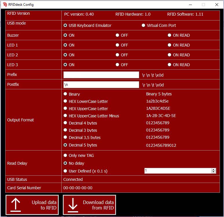Image resolution: width=224 pixels, height=217 pixels.
Task: Turn LED 2 OFF
Action: tap(117, 55)
